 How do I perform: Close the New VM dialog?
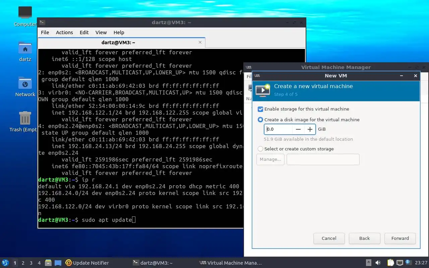click(415, 76)
